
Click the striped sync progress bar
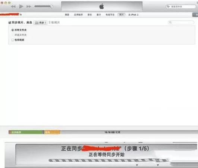(109, 160)
